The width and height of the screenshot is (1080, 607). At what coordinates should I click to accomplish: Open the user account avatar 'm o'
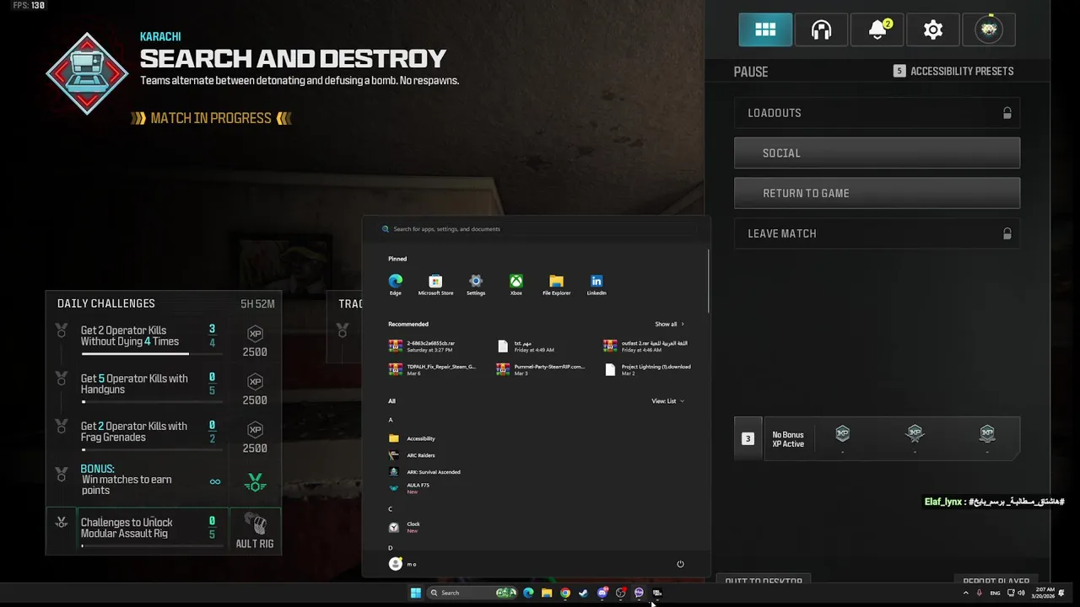tap(402, 564)
